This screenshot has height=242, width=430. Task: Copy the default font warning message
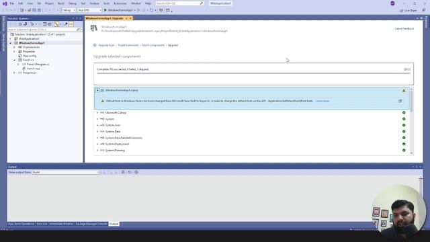(400, 101)
